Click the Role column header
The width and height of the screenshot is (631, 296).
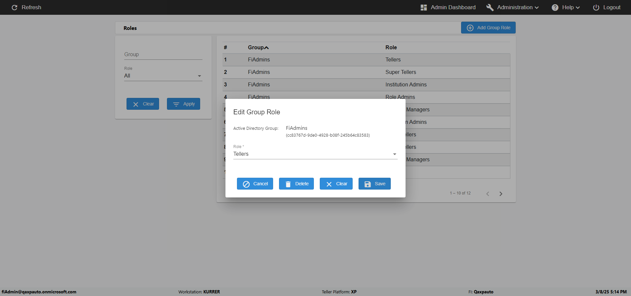pyautogui.click(x=391, y=47)
